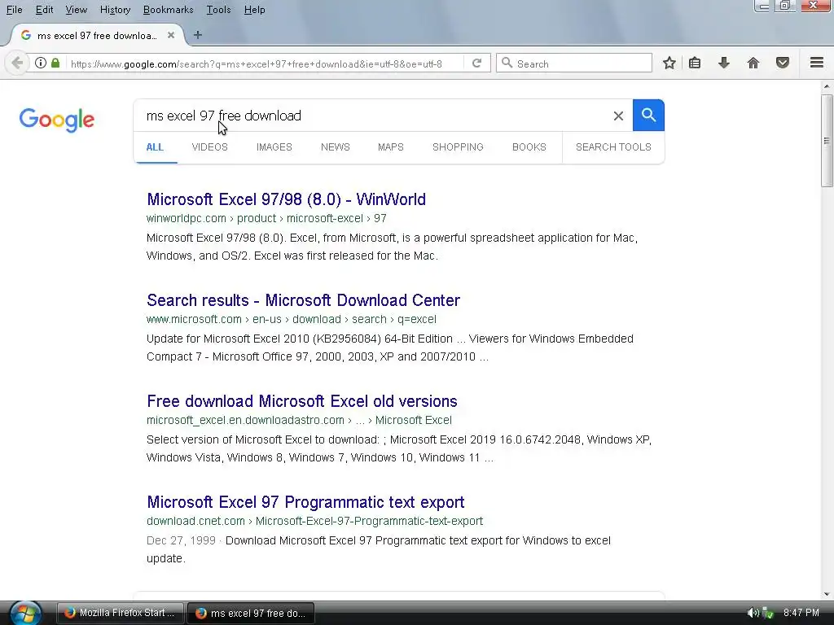Open the Help menu

[x=254, y=10]
